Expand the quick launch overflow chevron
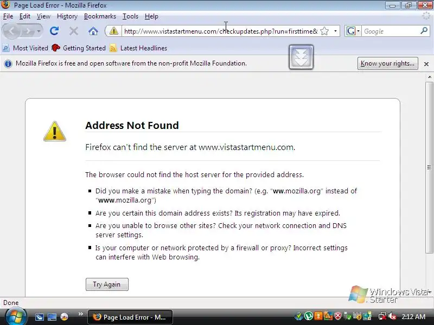 [x=80, y=314]
